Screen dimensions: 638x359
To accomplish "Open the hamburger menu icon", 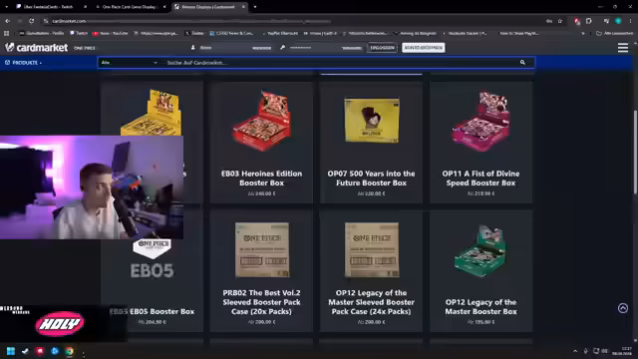I will 622,48.
